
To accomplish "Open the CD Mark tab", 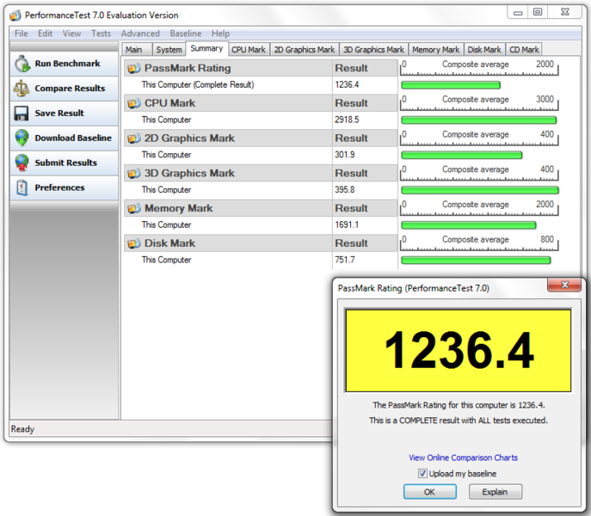I will (x=524, y=50).
